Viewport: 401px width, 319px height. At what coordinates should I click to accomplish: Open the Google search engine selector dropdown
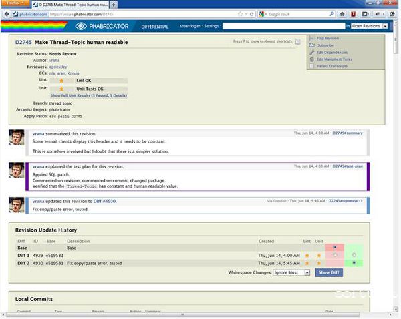[263, 14]
